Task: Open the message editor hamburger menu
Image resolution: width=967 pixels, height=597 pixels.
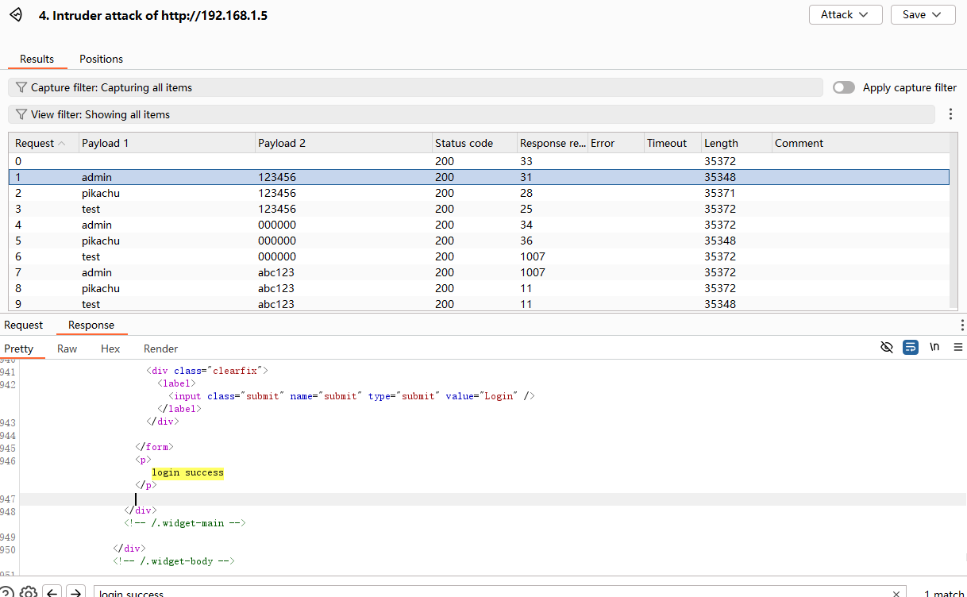Action: [958, 348]
